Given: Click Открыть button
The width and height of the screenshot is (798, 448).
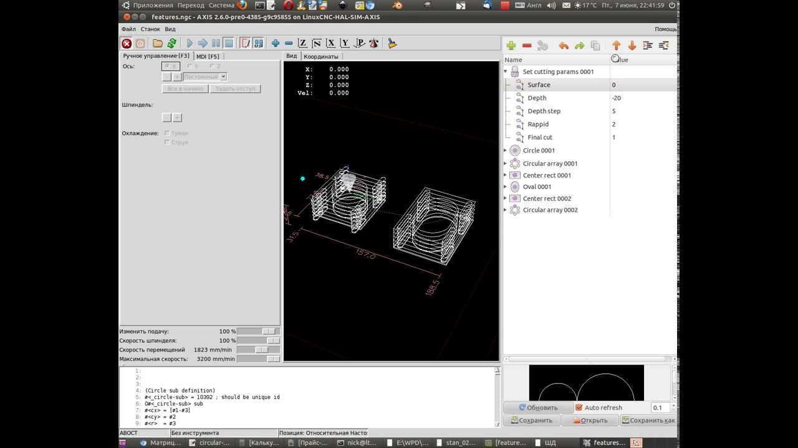Looking at the screenshot, I should pyautogui.click(x=590, y=421).
